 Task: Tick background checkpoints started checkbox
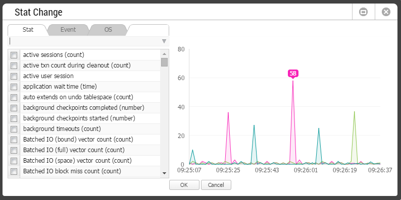click(x=14, y=118)
